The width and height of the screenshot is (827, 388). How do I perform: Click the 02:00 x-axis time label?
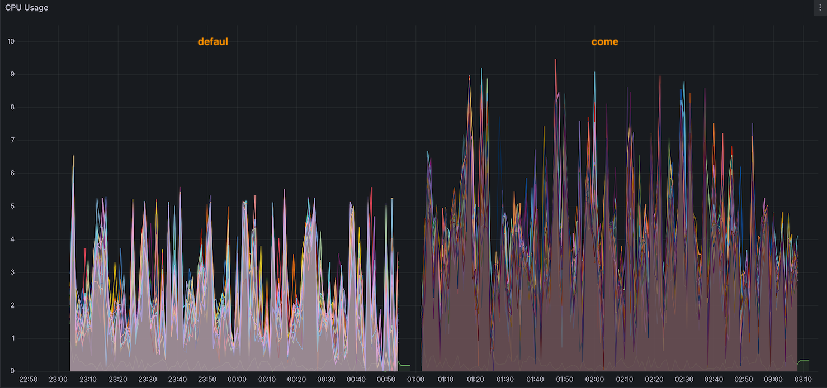[594, 380]
